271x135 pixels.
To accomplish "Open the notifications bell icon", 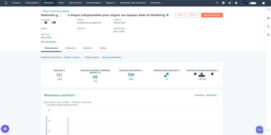I will (x=236, y=3).
